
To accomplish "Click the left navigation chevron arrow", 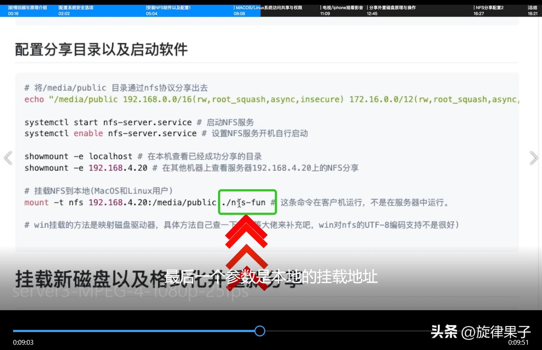I will coord(8,158).
